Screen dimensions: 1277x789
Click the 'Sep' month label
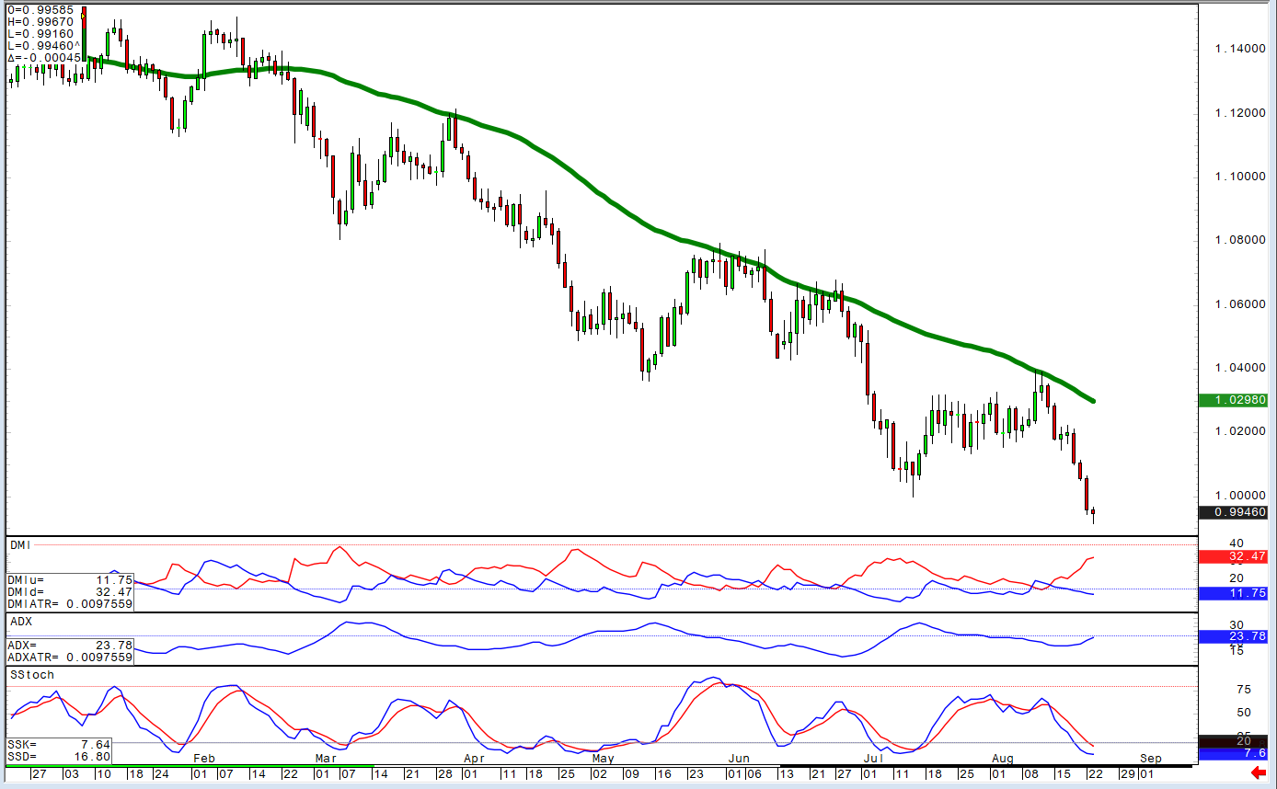point(1151,759)
